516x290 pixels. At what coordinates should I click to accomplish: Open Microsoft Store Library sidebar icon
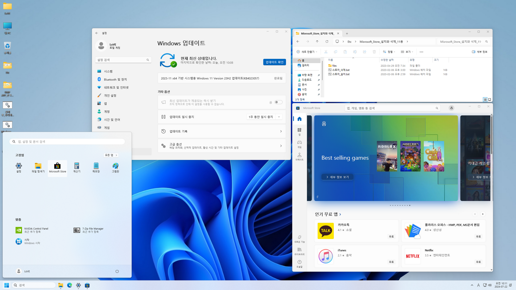click(x=299, y=251)
